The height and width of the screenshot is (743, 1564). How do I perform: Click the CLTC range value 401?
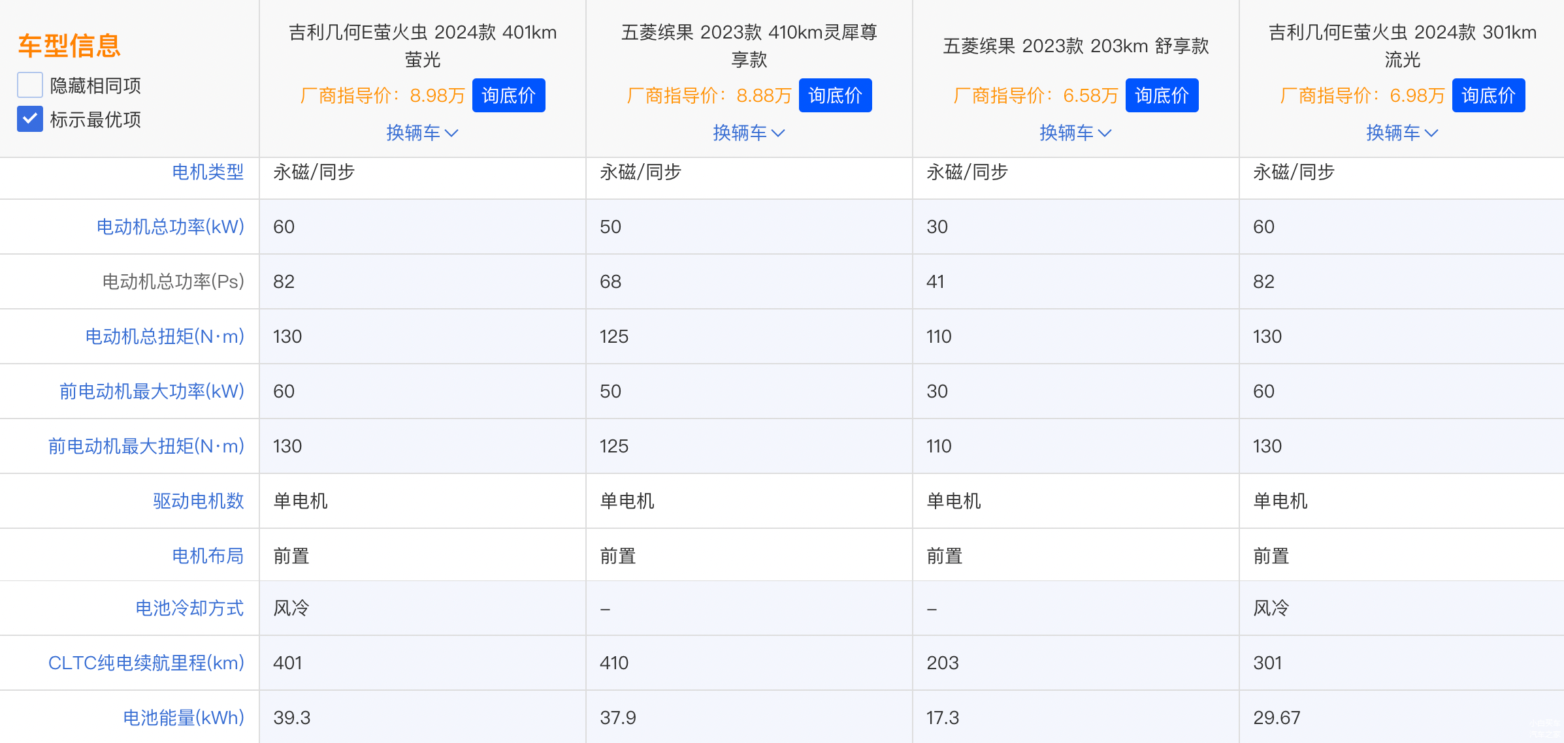tap(287, 663)
